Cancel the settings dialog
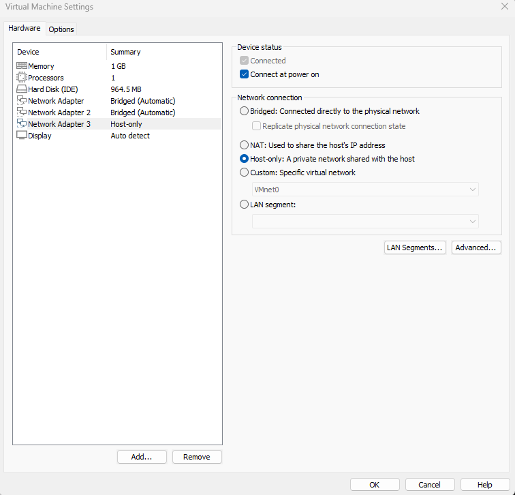Screen dimensions: 515x495 tap(430, 485)
